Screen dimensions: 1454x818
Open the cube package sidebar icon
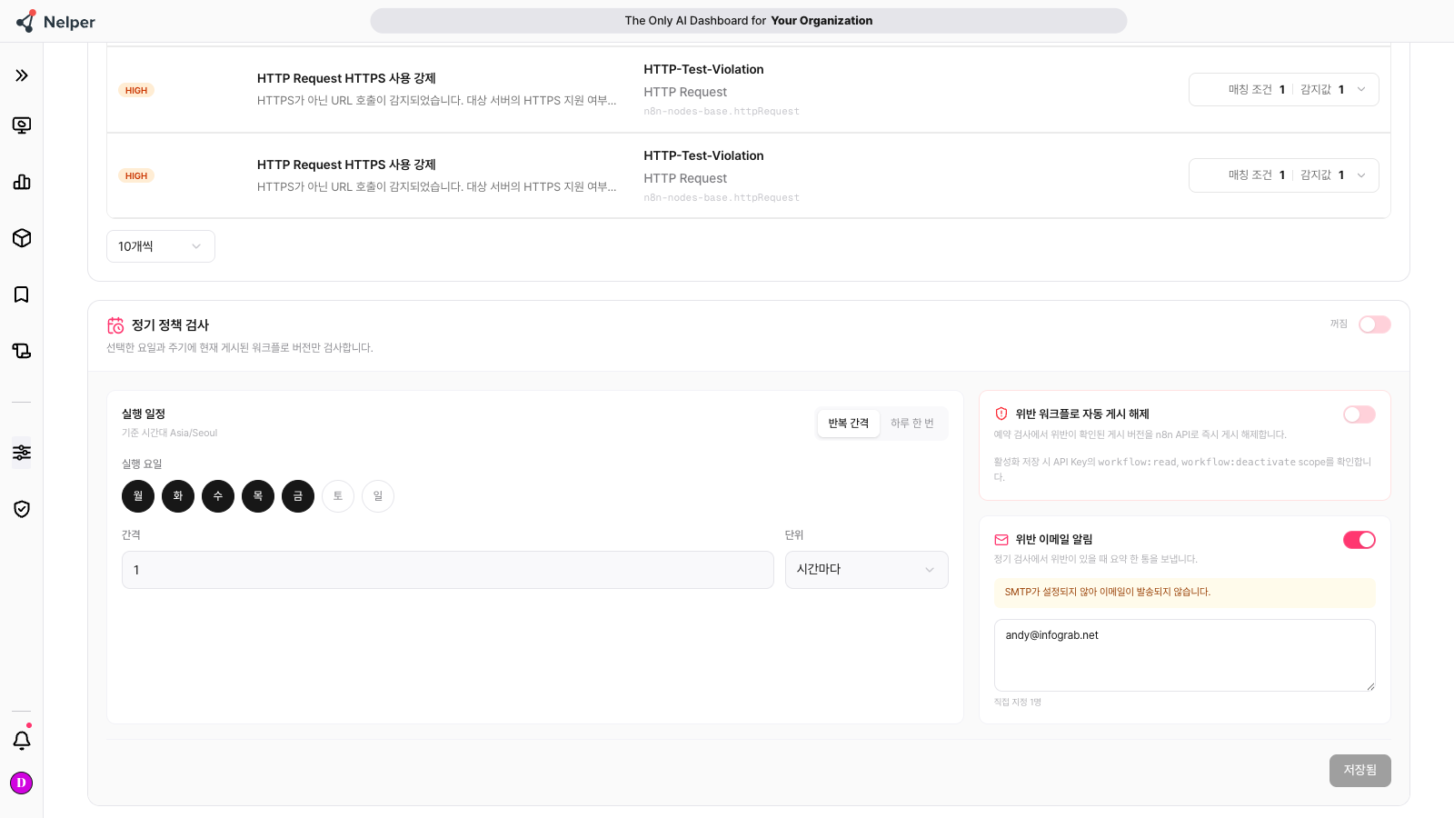[22, 238]
